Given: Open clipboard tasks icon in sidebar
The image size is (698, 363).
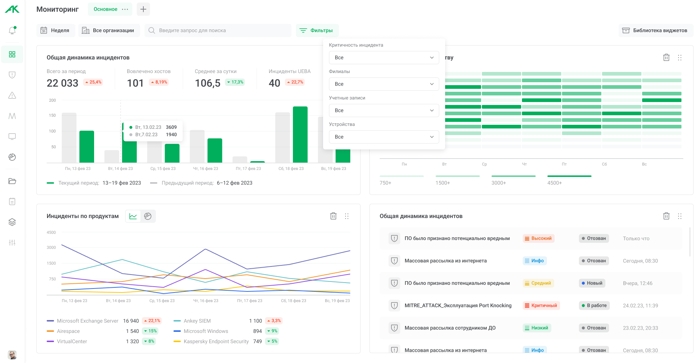Looking at the screenshot, I should click(x=12, y=202).
